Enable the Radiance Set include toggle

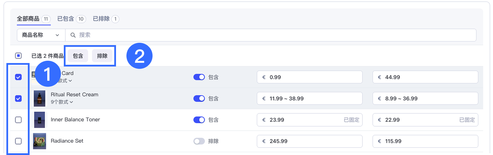pyautogui.click(x=199, y=141)
